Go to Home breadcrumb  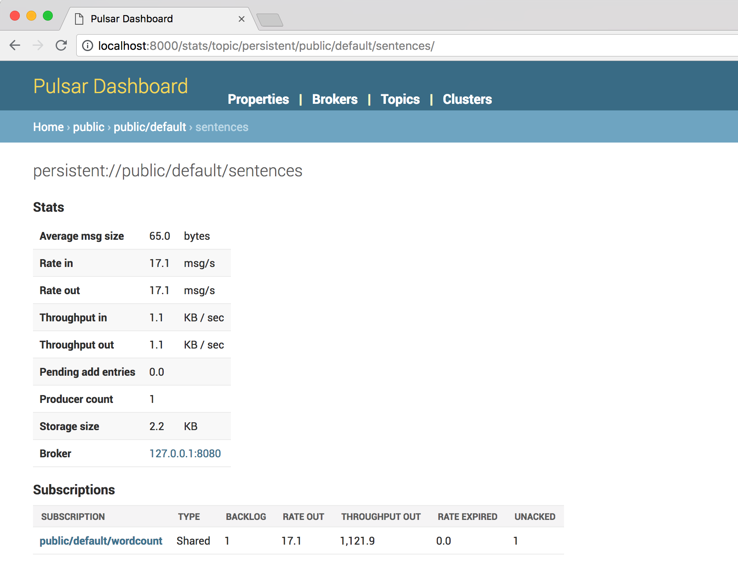pos(48,127)
